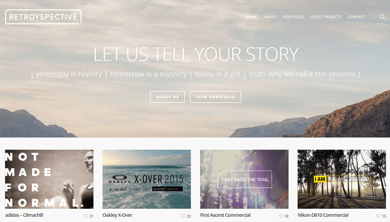The width and height of the screenshot is (390, 222).
Task: Open the Contact navigation link
Action: (x=356, y=17)
